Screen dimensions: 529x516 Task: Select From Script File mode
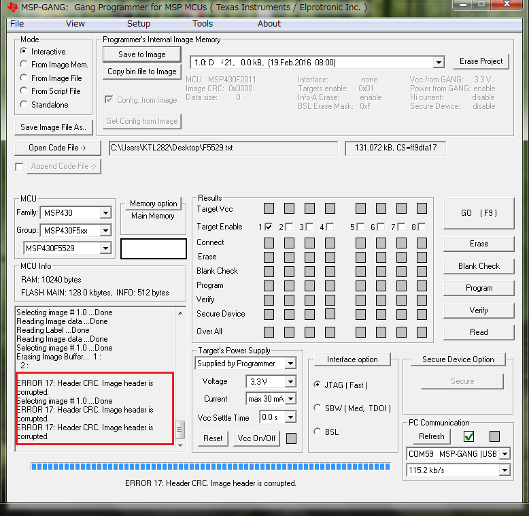coord(23,91)
